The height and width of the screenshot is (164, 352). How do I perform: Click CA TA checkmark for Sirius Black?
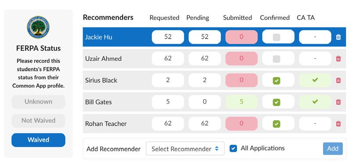click(x=315, y=80)
